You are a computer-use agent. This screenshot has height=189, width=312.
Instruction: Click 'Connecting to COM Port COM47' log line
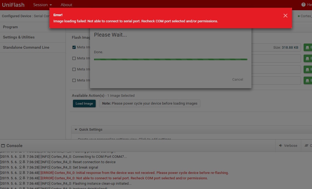click(x=63, y=156)
